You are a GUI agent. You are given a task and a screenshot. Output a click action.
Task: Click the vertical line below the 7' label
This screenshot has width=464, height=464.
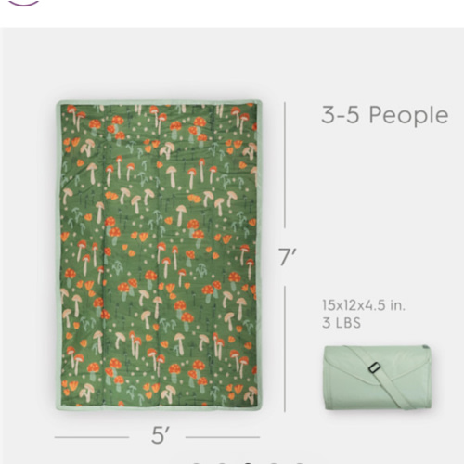(285, 349)
